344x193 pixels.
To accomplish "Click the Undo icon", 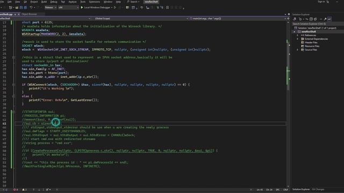I will pos(31,8).
